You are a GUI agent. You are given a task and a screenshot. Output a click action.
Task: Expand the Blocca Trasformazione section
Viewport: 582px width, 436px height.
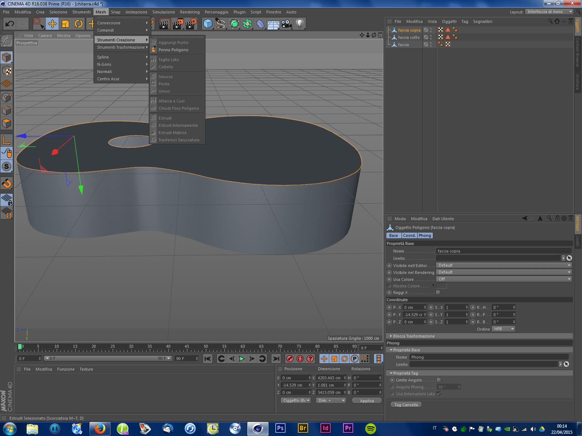[414, 336]
